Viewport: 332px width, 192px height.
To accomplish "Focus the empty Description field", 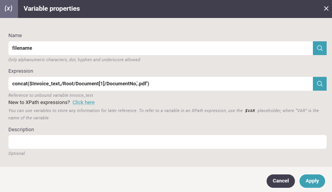I will click(168, 142).
